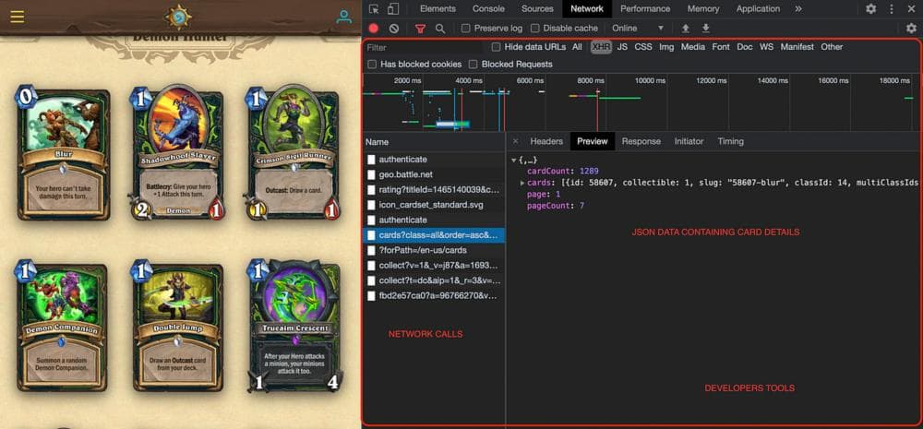Image resolution: width=923 pixels, height=429 pixels.
Task: Filter requests by WS
Action: (766, 47)
